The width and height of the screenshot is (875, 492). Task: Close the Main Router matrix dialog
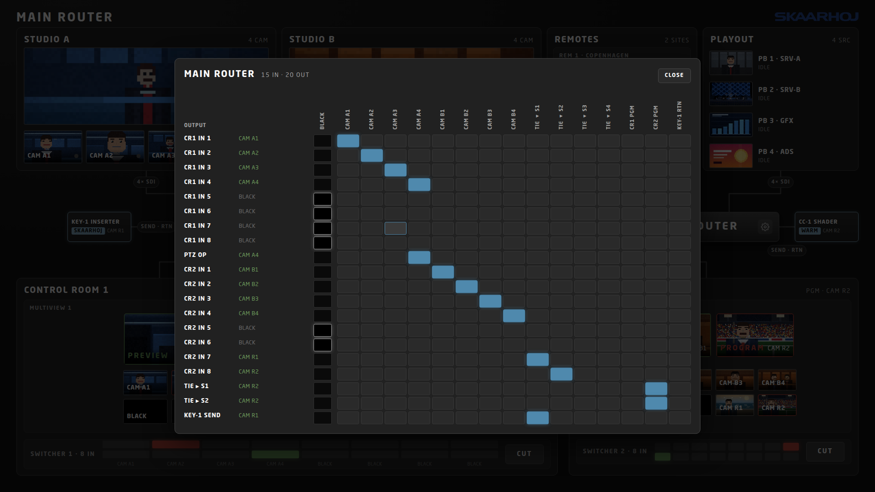pos(674,75)
